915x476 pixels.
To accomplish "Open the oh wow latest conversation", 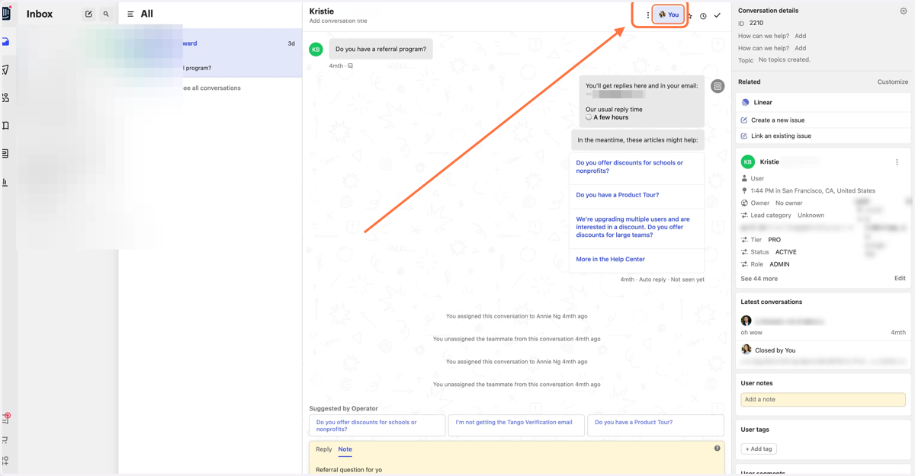I will coord(823,327).
